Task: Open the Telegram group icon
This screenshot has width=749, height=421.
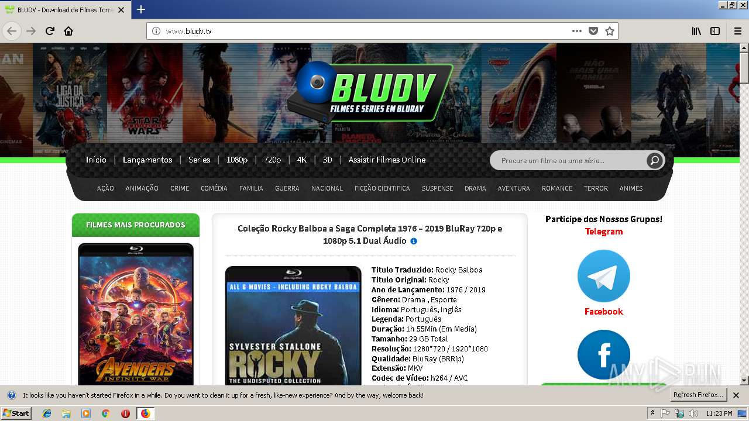Action: coord(603,276)
